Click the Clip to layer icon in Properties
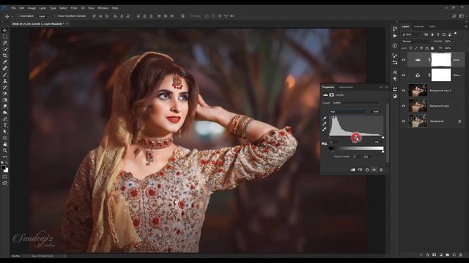 (x=353, y=169)
